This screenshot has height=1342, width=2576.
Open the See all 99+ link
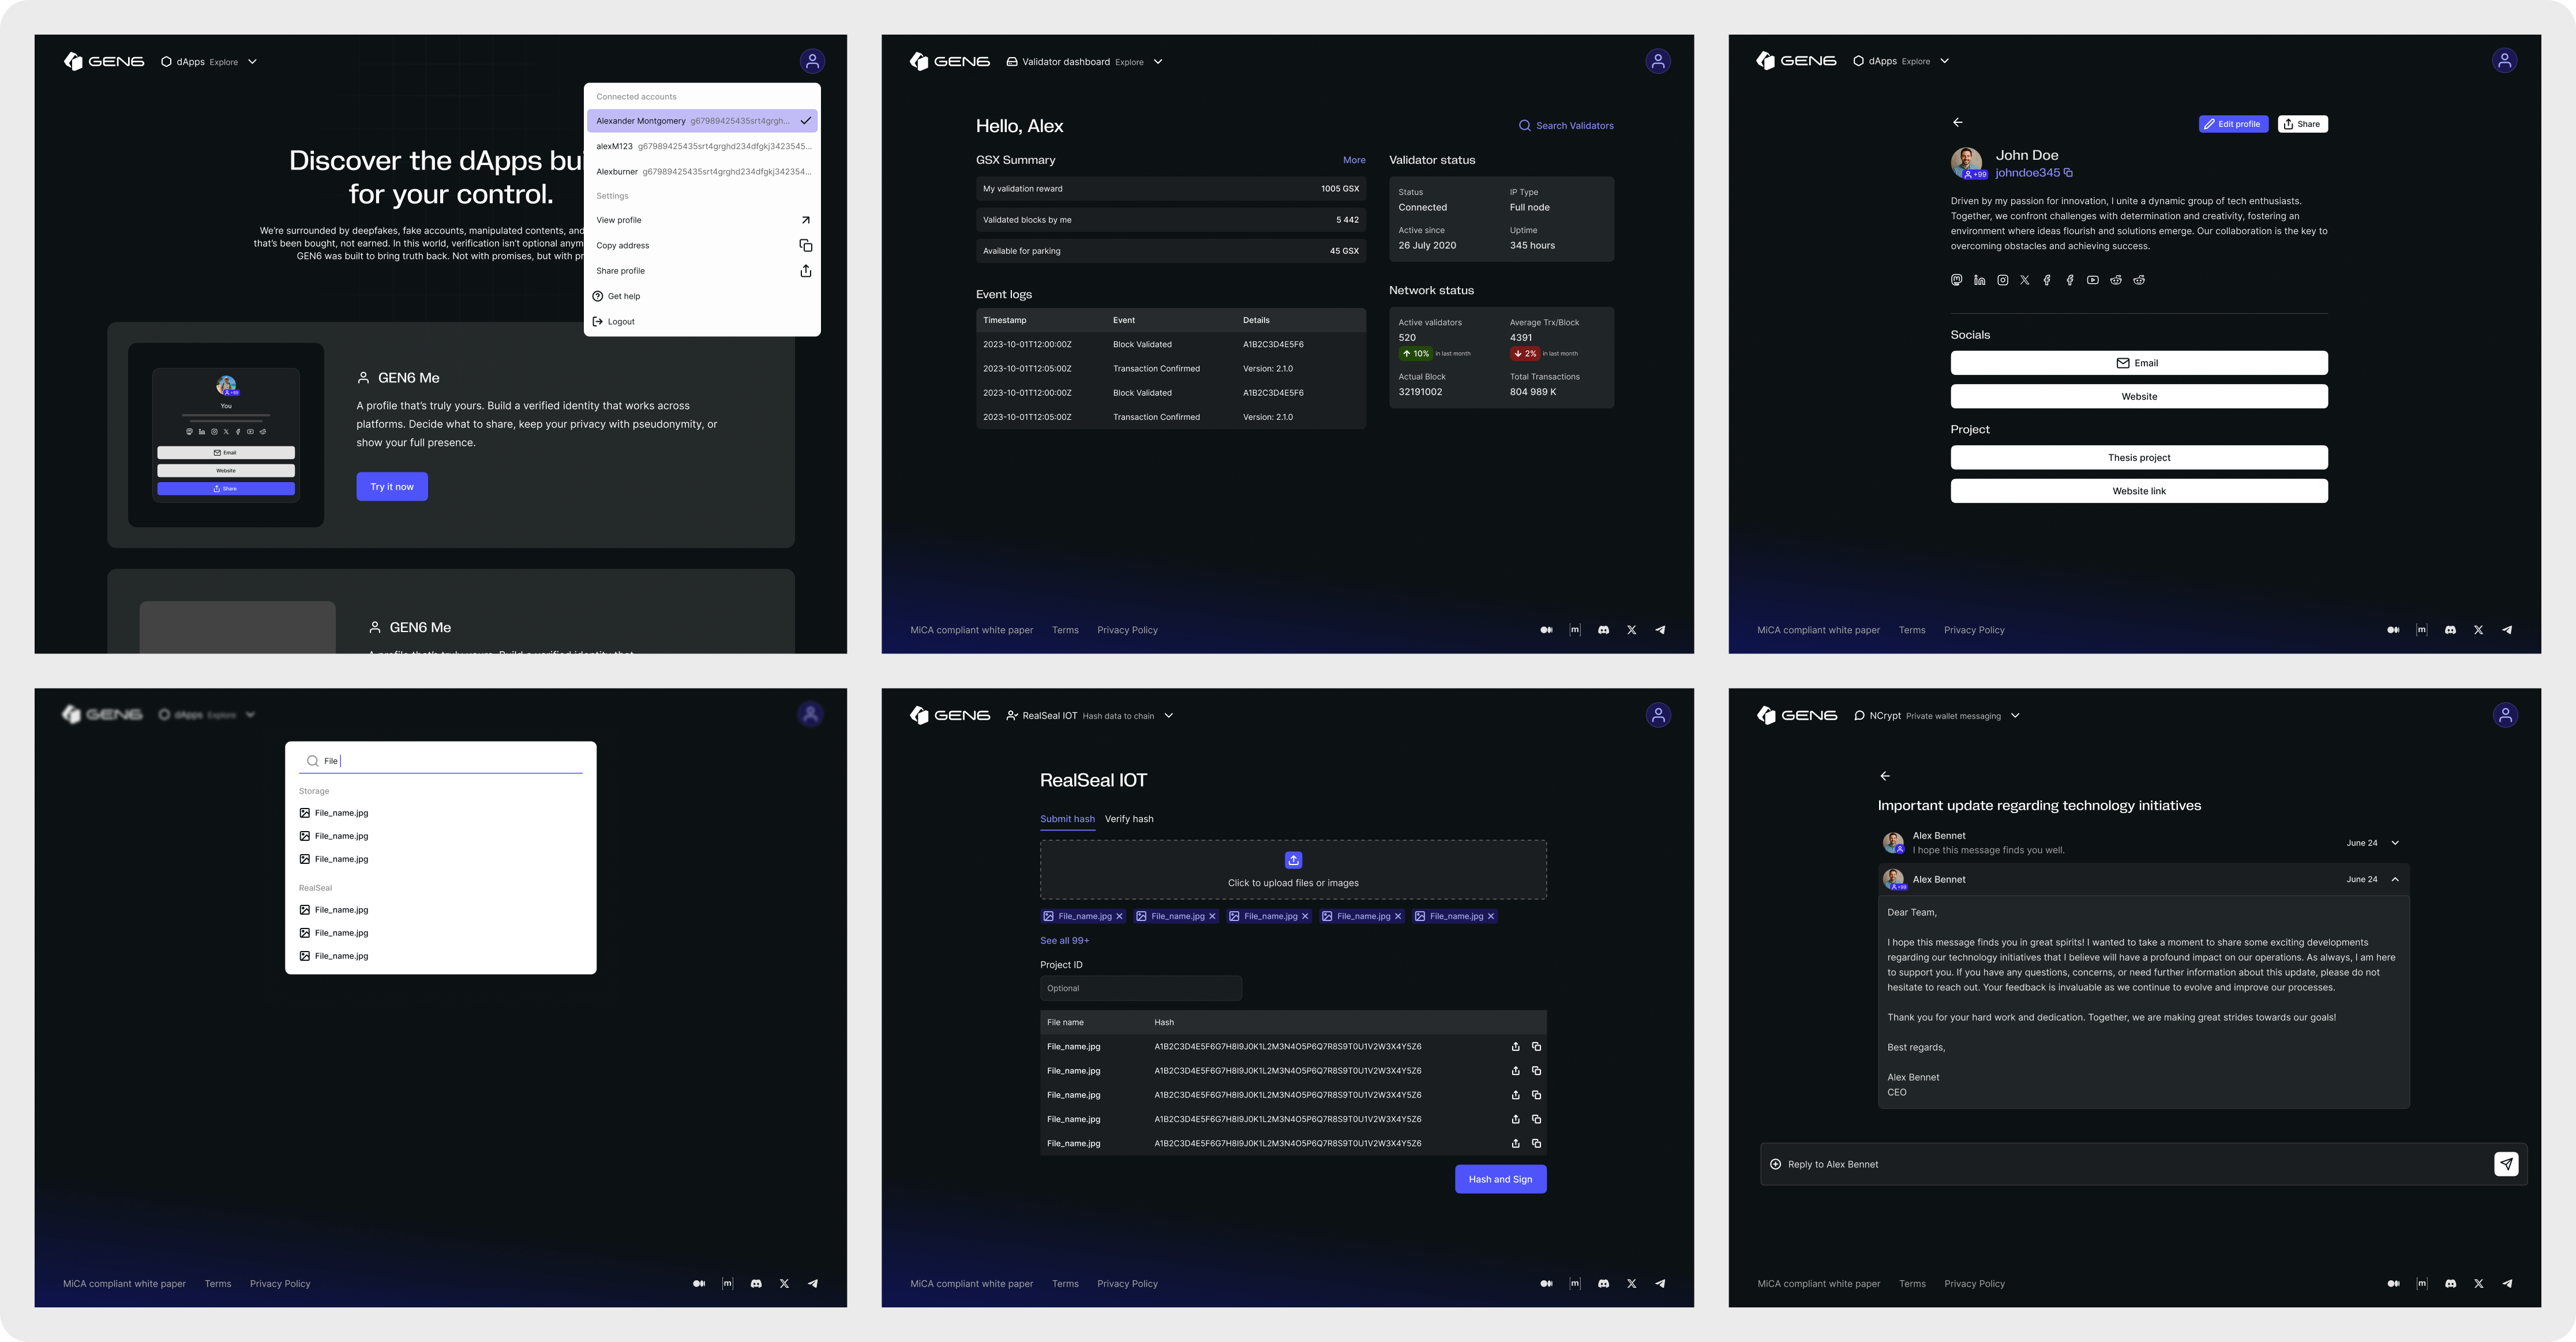(1064, 940)
